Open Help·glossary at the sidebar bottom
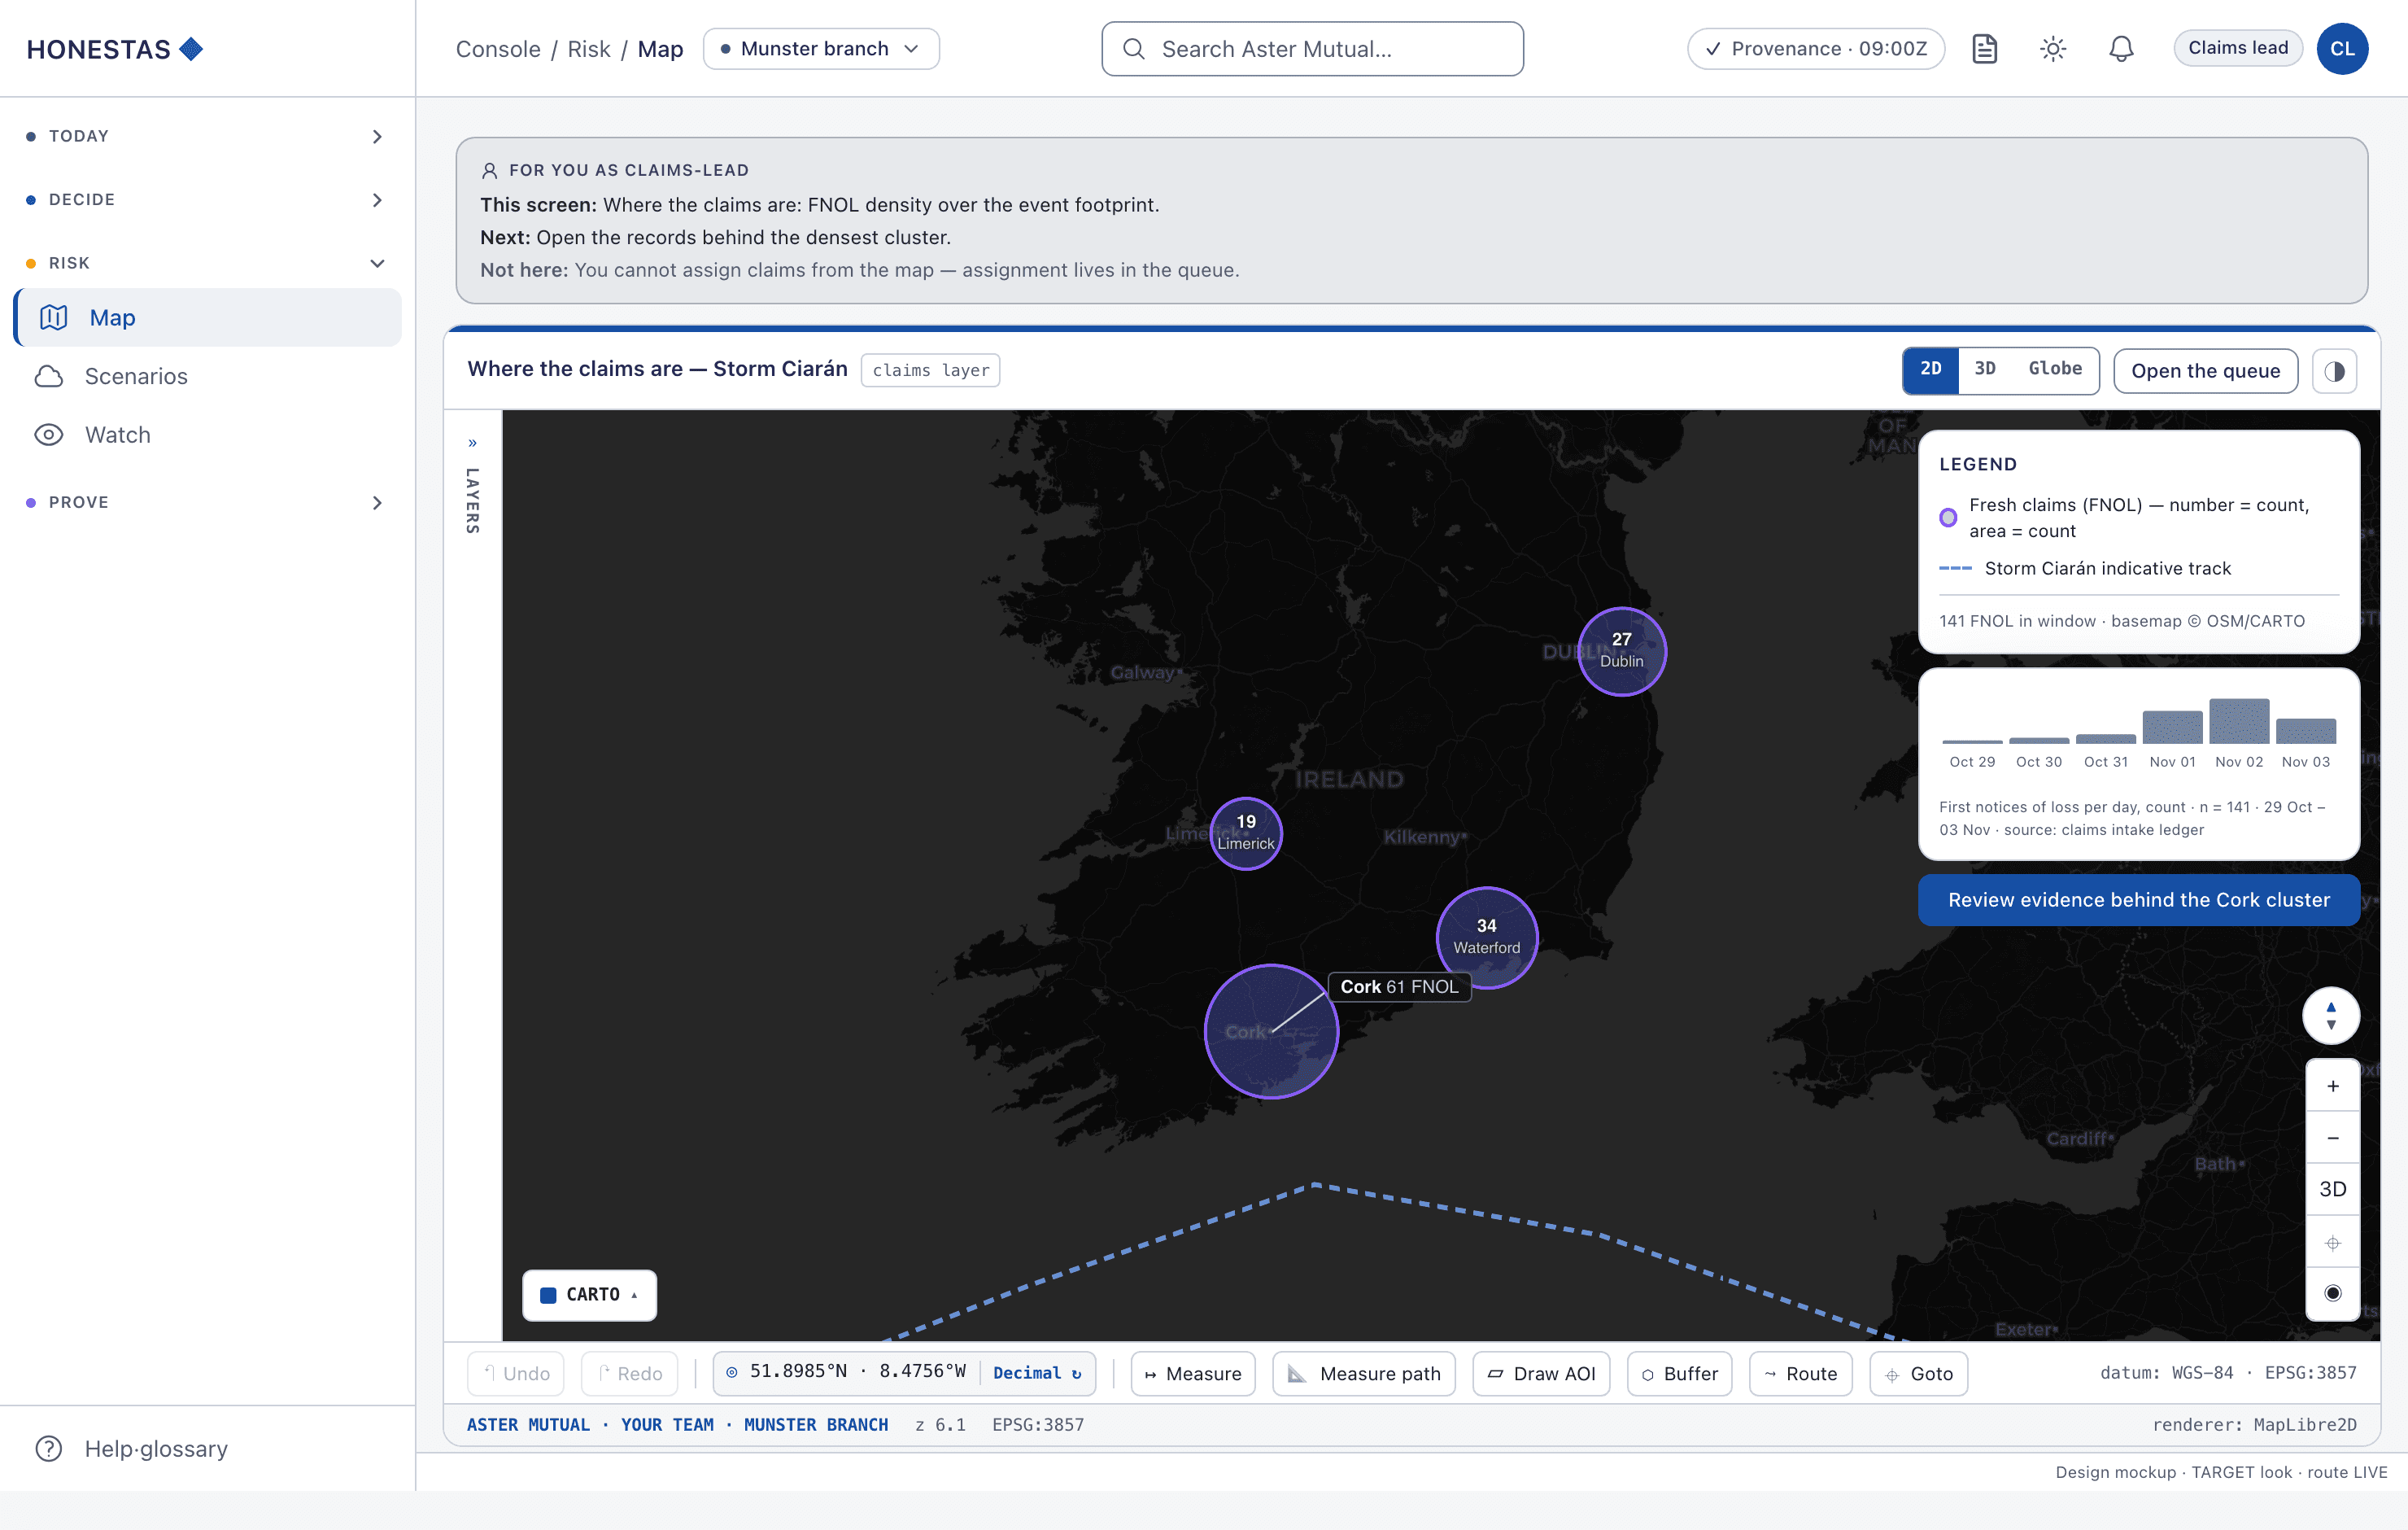 (208, 1448)
